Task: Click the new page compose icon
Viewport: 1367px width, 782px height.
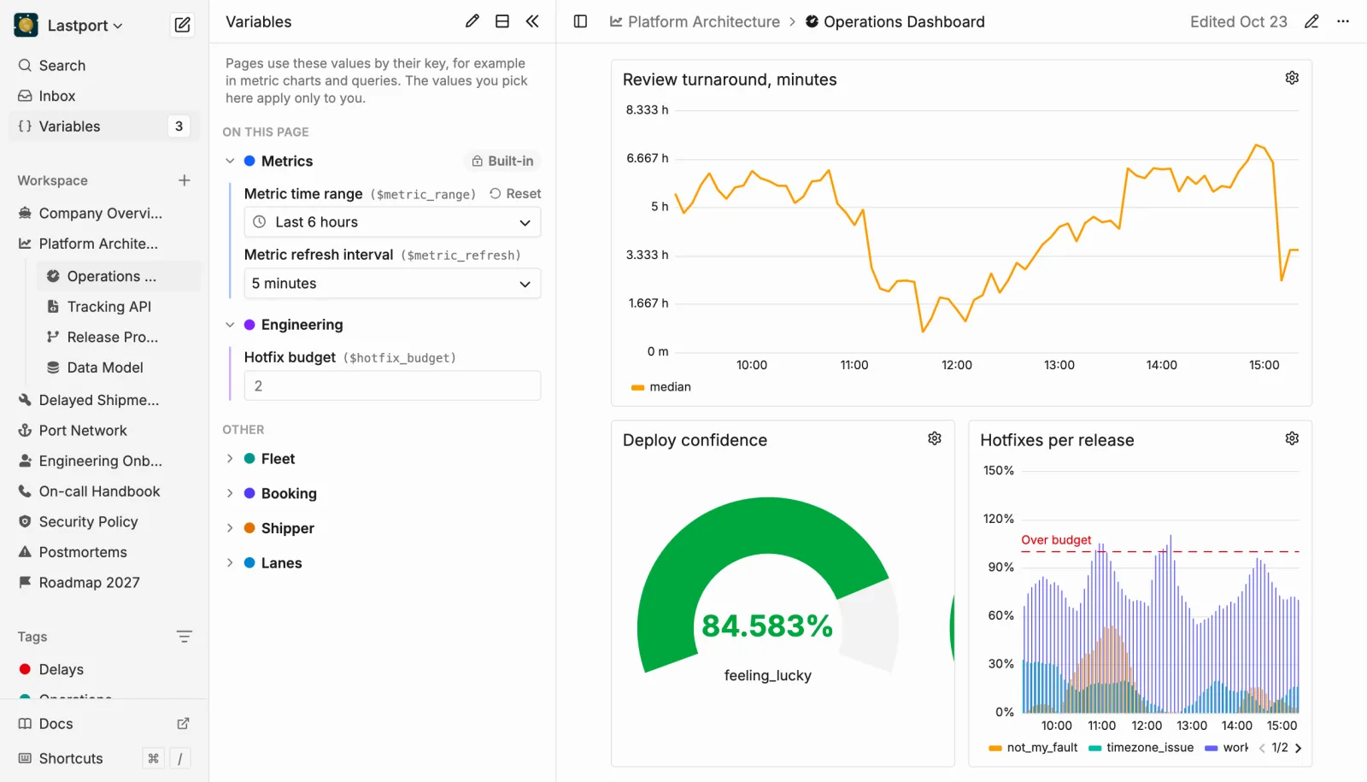Action: pyautogui.click(x=182, y=25)
